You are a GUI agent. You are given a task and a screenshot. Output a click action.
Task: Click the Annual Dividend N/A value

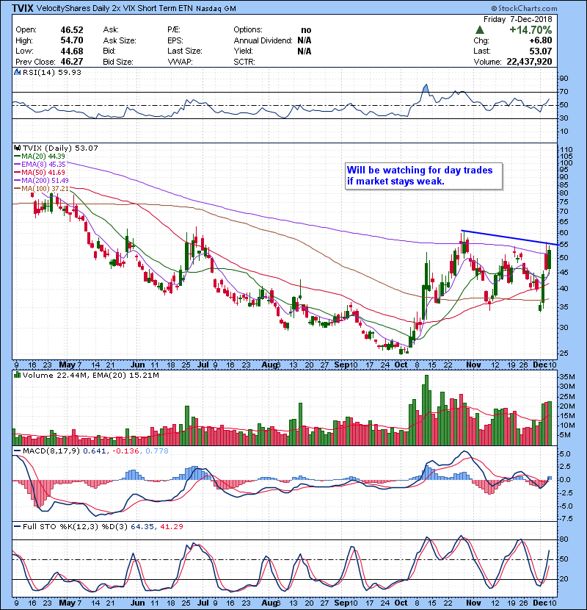click(305, 40)
